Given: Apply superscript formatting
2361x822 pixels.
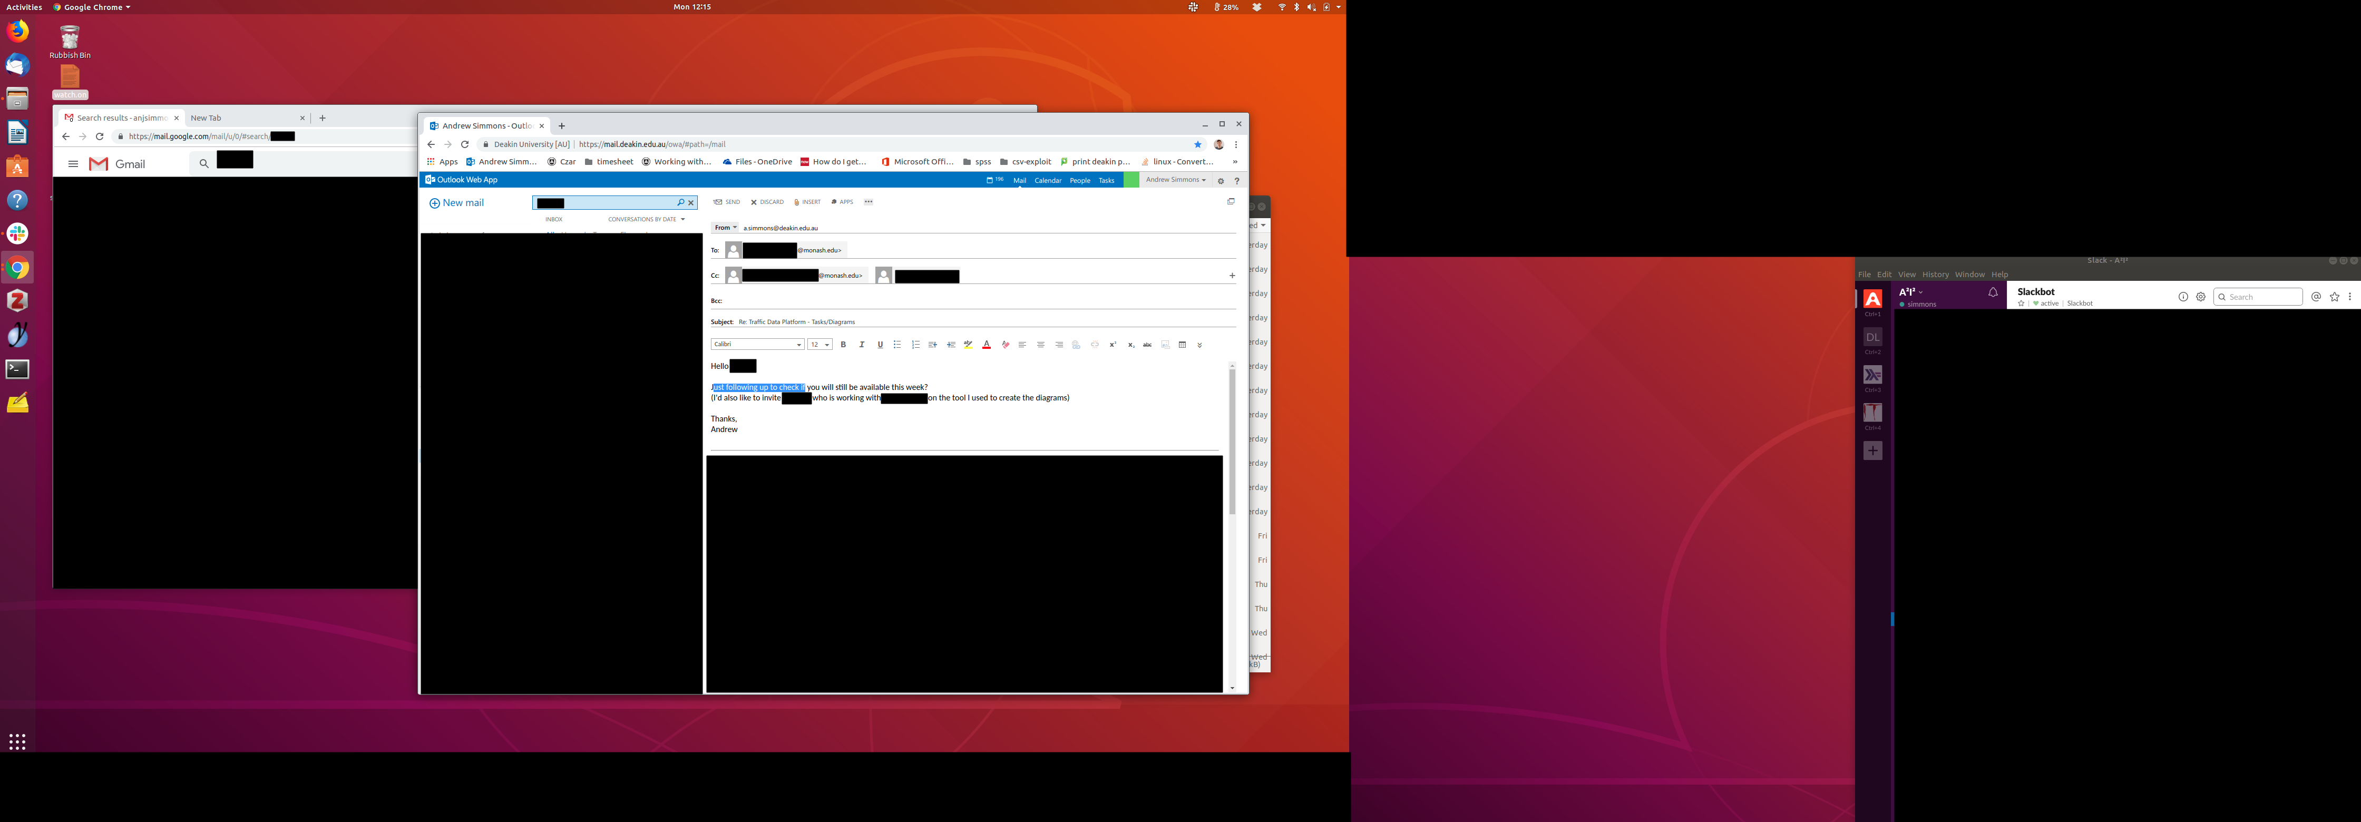Looking at the screenshot, I should point(1113,346).
